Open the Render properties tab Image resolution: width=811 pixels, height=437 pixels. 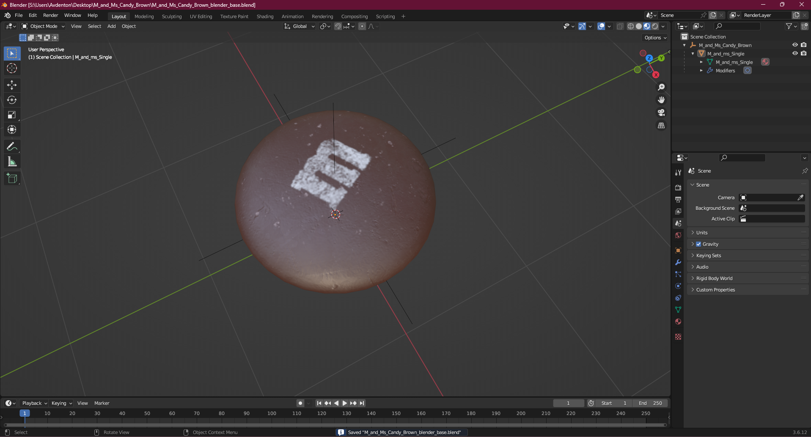(678, 187)
